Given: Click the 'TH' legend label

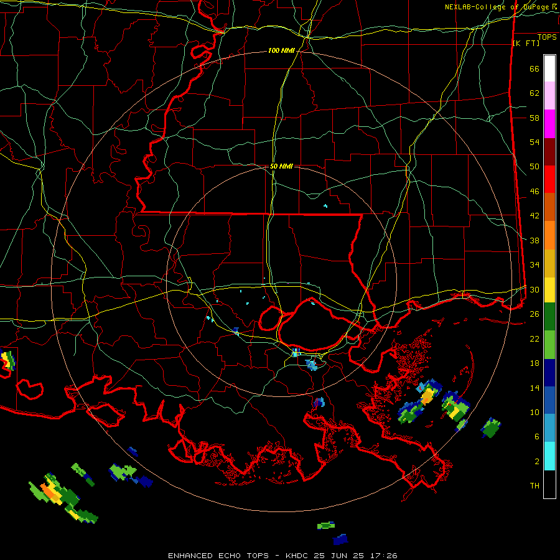Looking at the screenshot, I should (534, 486).
